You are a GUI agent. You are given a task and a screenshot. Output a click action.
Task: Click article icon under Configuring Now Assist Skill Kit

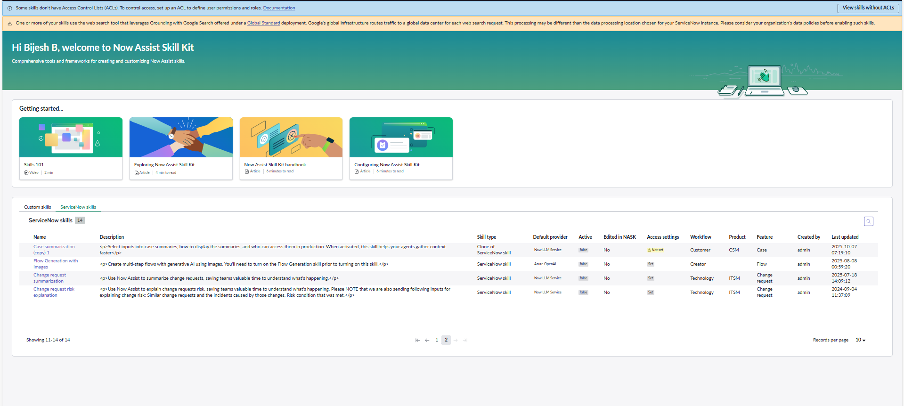(357, 171)
